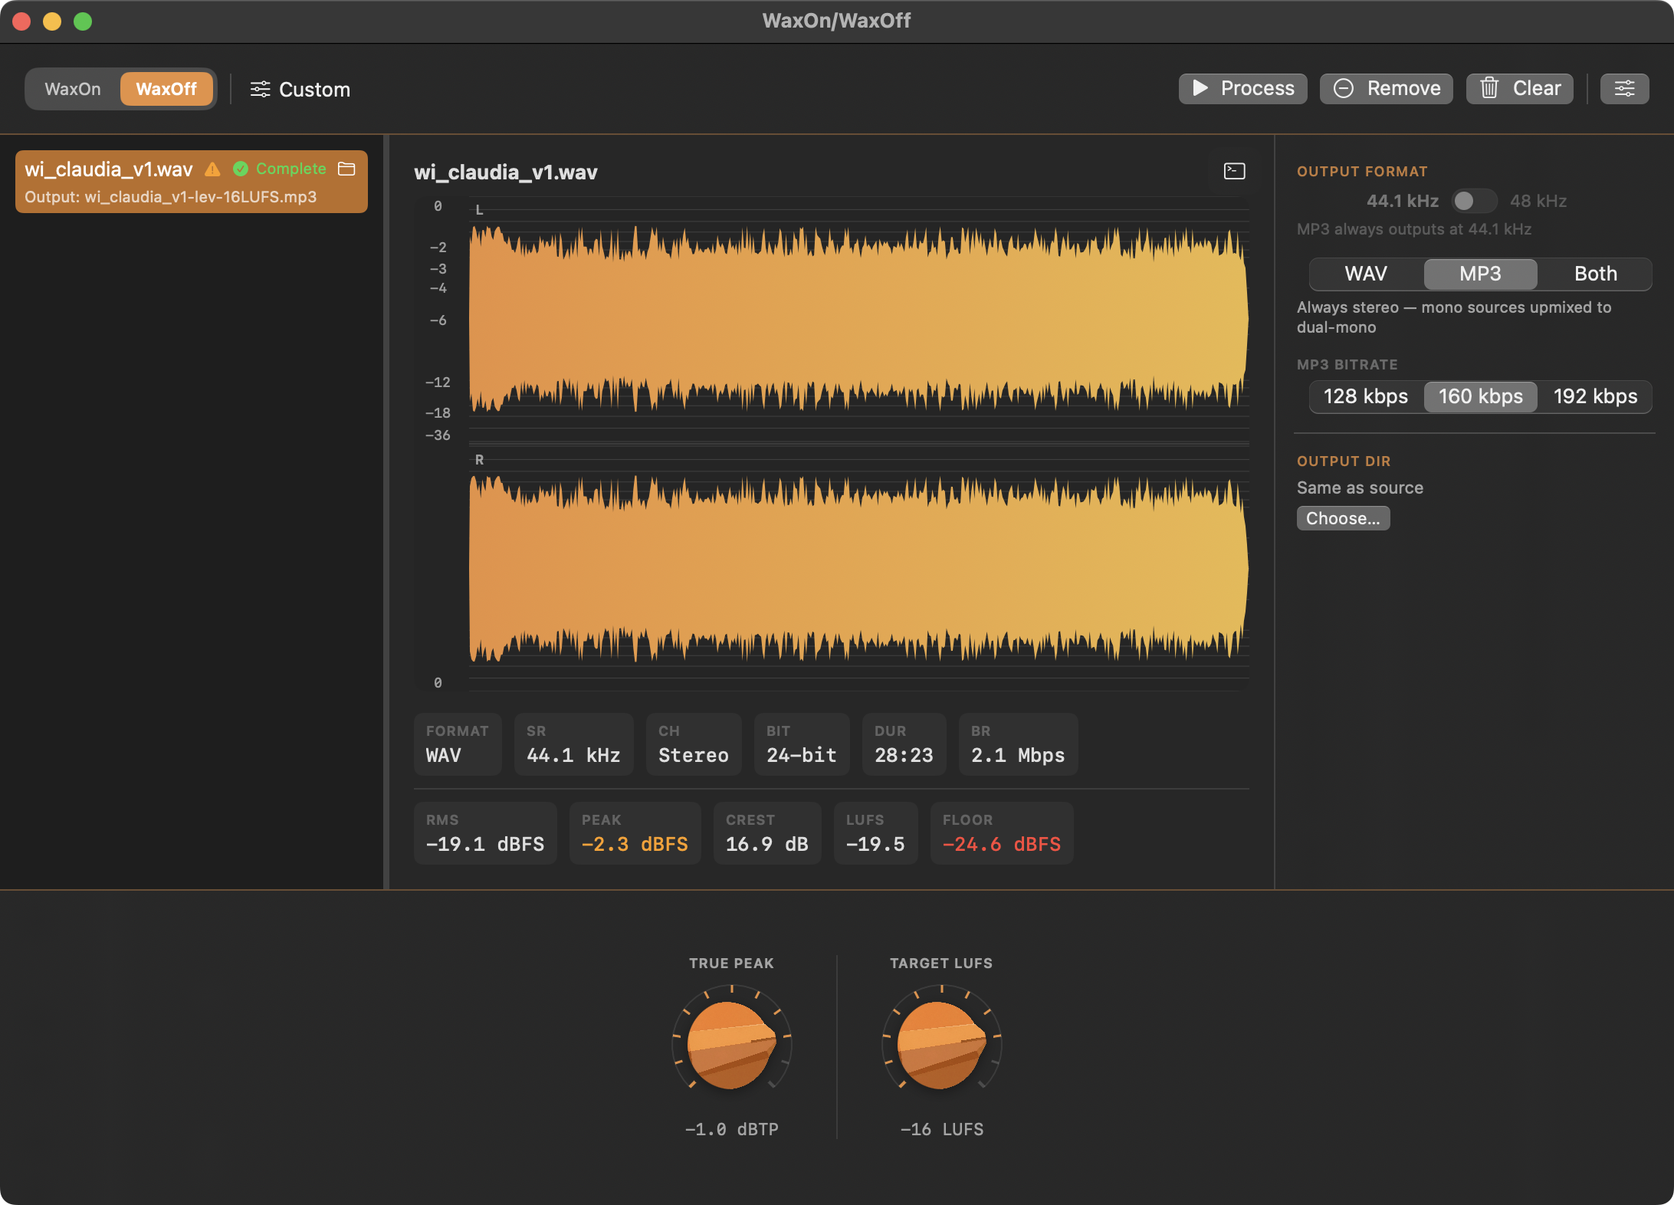Click the -16 LUFS value
The image size is (1674, 1205).
click(941, 1129)
